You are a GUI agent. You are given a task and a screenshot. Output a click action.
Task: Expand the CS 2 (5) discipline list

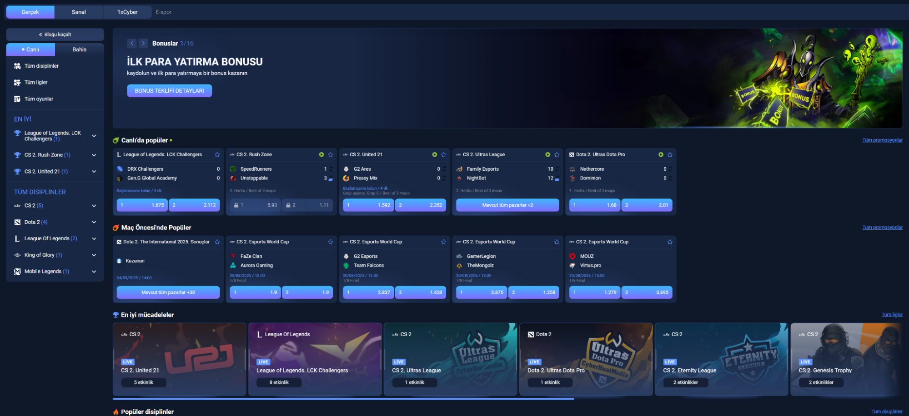[x=94, y=206]
